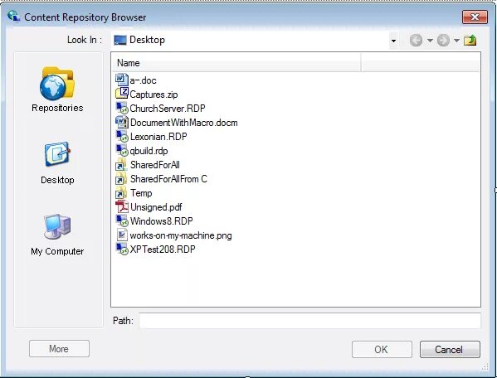Screen dimensions: 497x378
Task: Click the image icon for works-on-my-machine.png
Action: (x=122, y=235)
